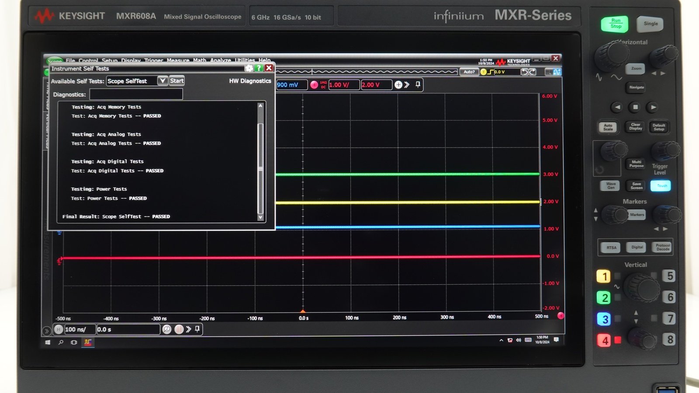Viewport: 699px width, 393px height.
Task: Open Windows taskbar search
Action: coord(61,342)
